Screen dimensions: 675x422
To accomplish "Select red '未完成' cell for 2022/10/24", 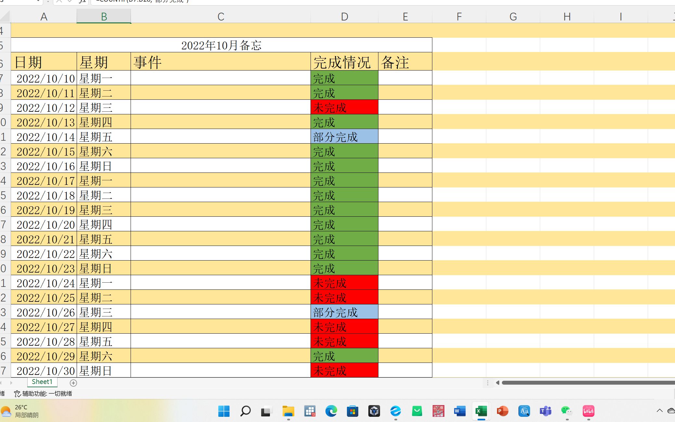I will [345, 283].
